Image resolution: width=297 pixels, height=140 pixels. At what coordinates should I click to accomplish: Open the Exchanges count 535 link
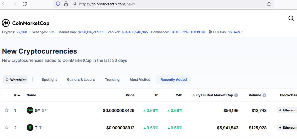click(x=52, y=32)
